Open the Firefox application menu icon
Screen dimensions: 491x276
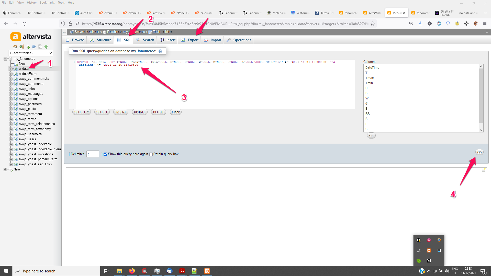point(485,24)
